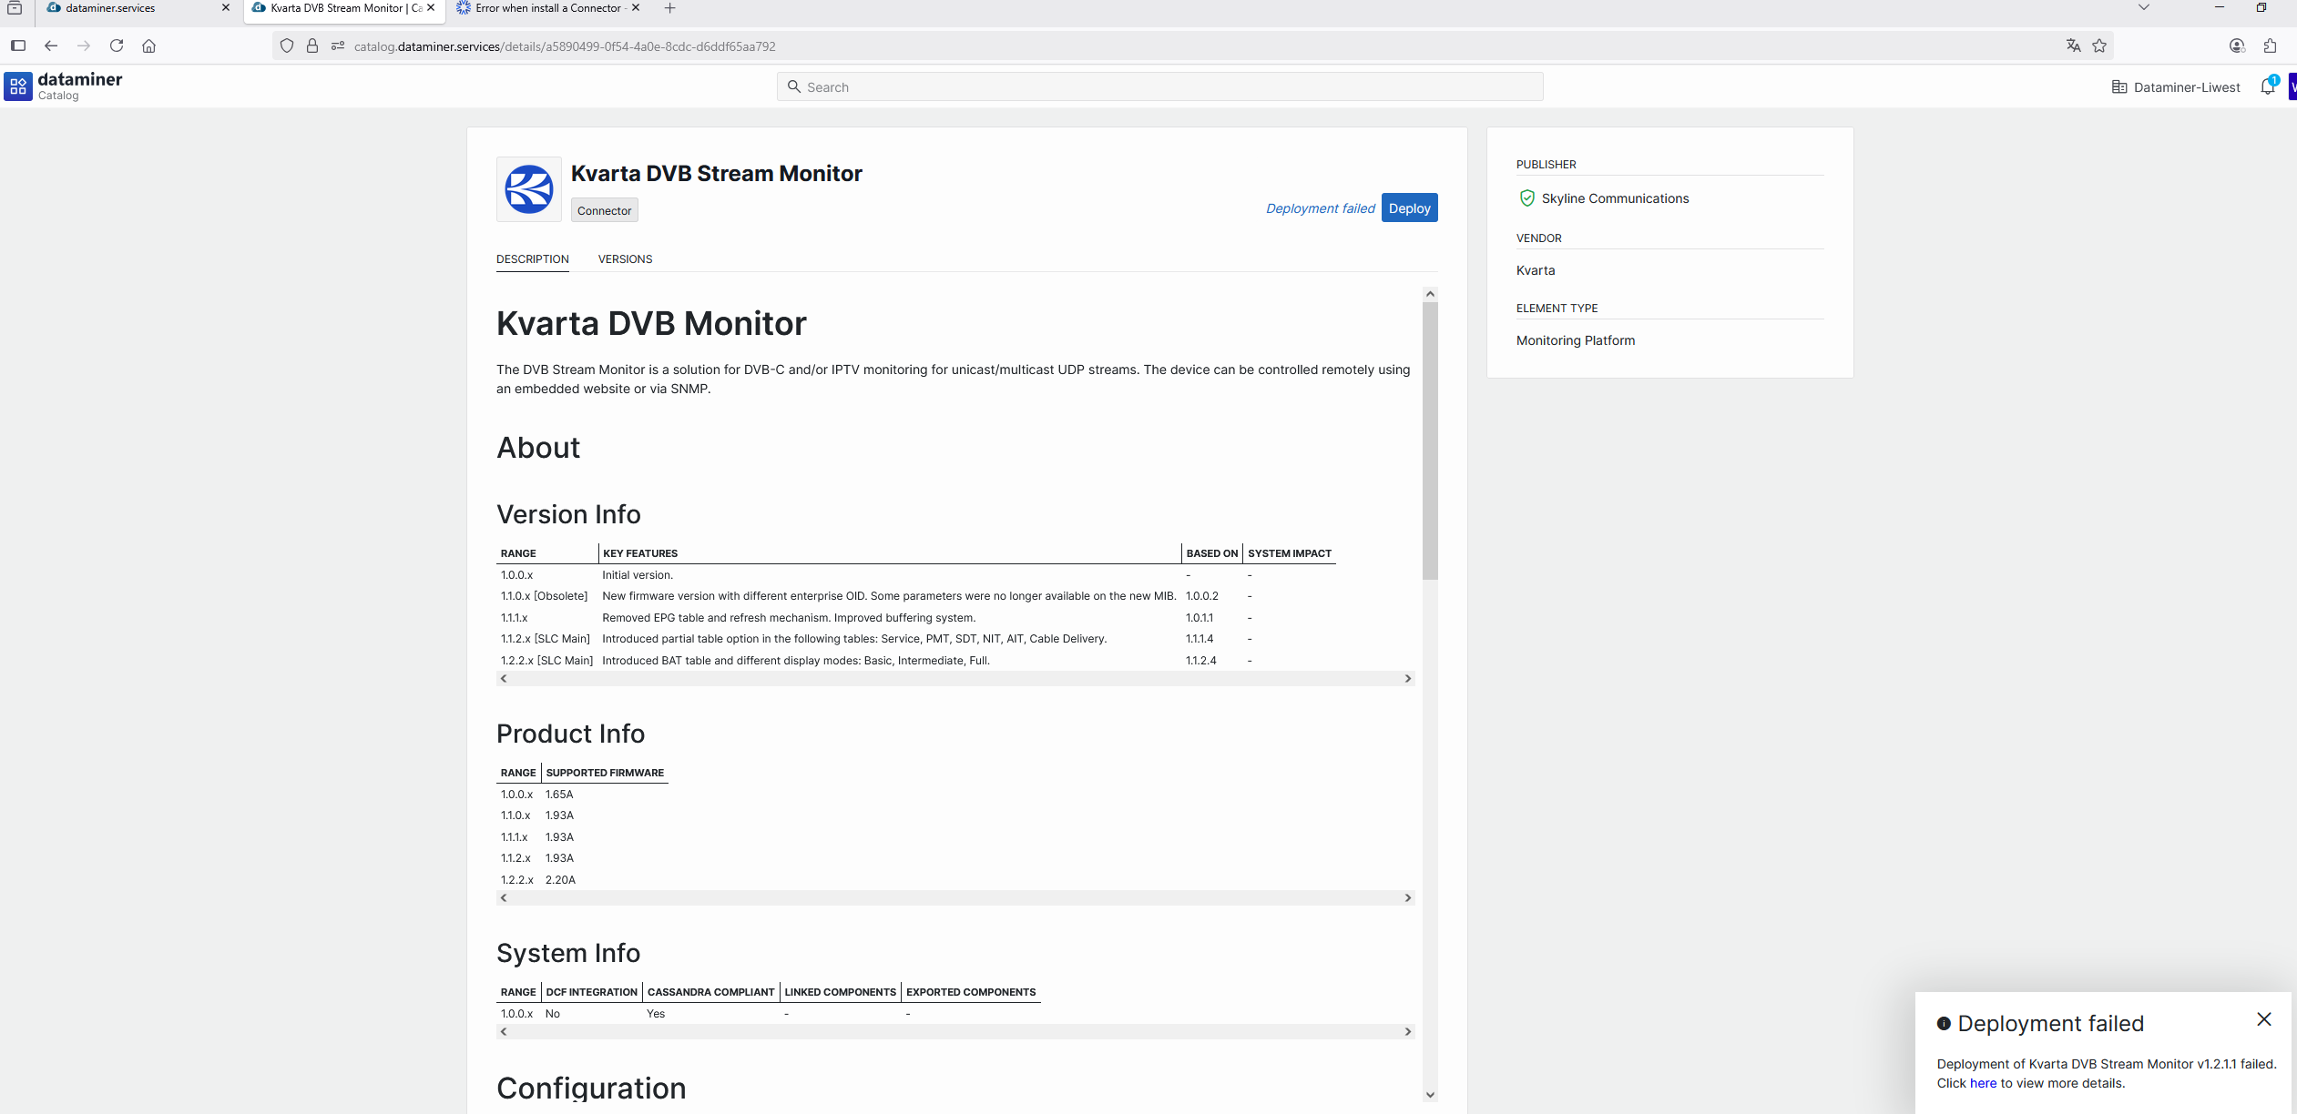Image resolution: width=2297 pixels, height=1114 pixels.
Task: Open tracking protection shield icon
Action: (287, 46)
